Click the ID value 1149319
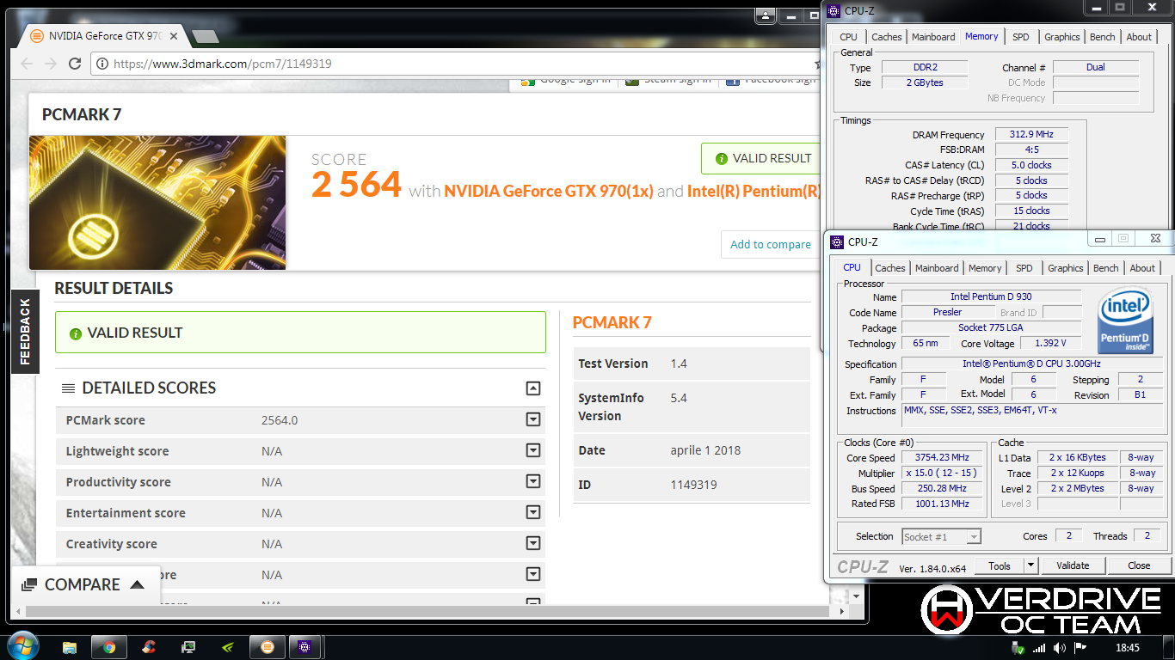The height and width of the screenshot is (660, 1175). (x=694, y=485)
